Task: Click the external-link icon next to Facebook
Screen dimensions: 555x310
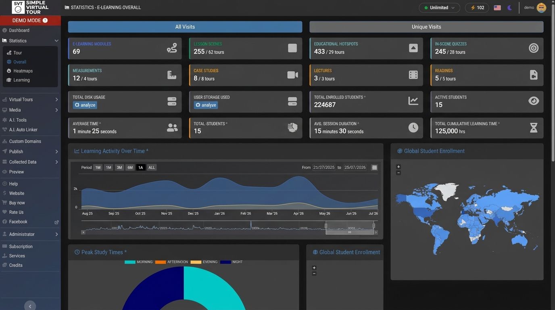Action: [56, 222]
